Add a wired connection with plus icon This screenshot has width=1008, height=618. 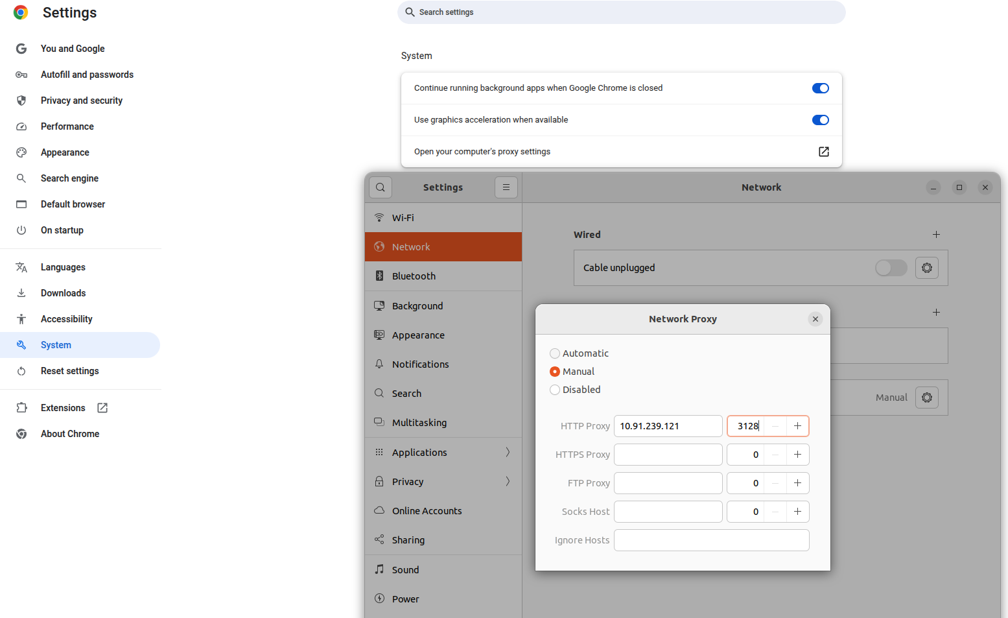tap(936, 235)
